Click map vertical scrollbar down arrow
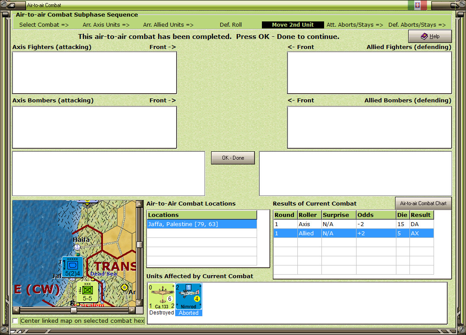This screenshot has height=335, width=466. tap(139, 303)
